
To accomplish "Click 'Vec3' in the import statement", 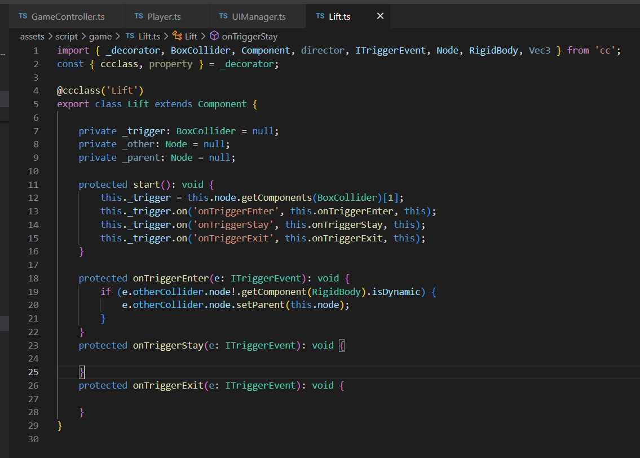I will tap(540, 50).
